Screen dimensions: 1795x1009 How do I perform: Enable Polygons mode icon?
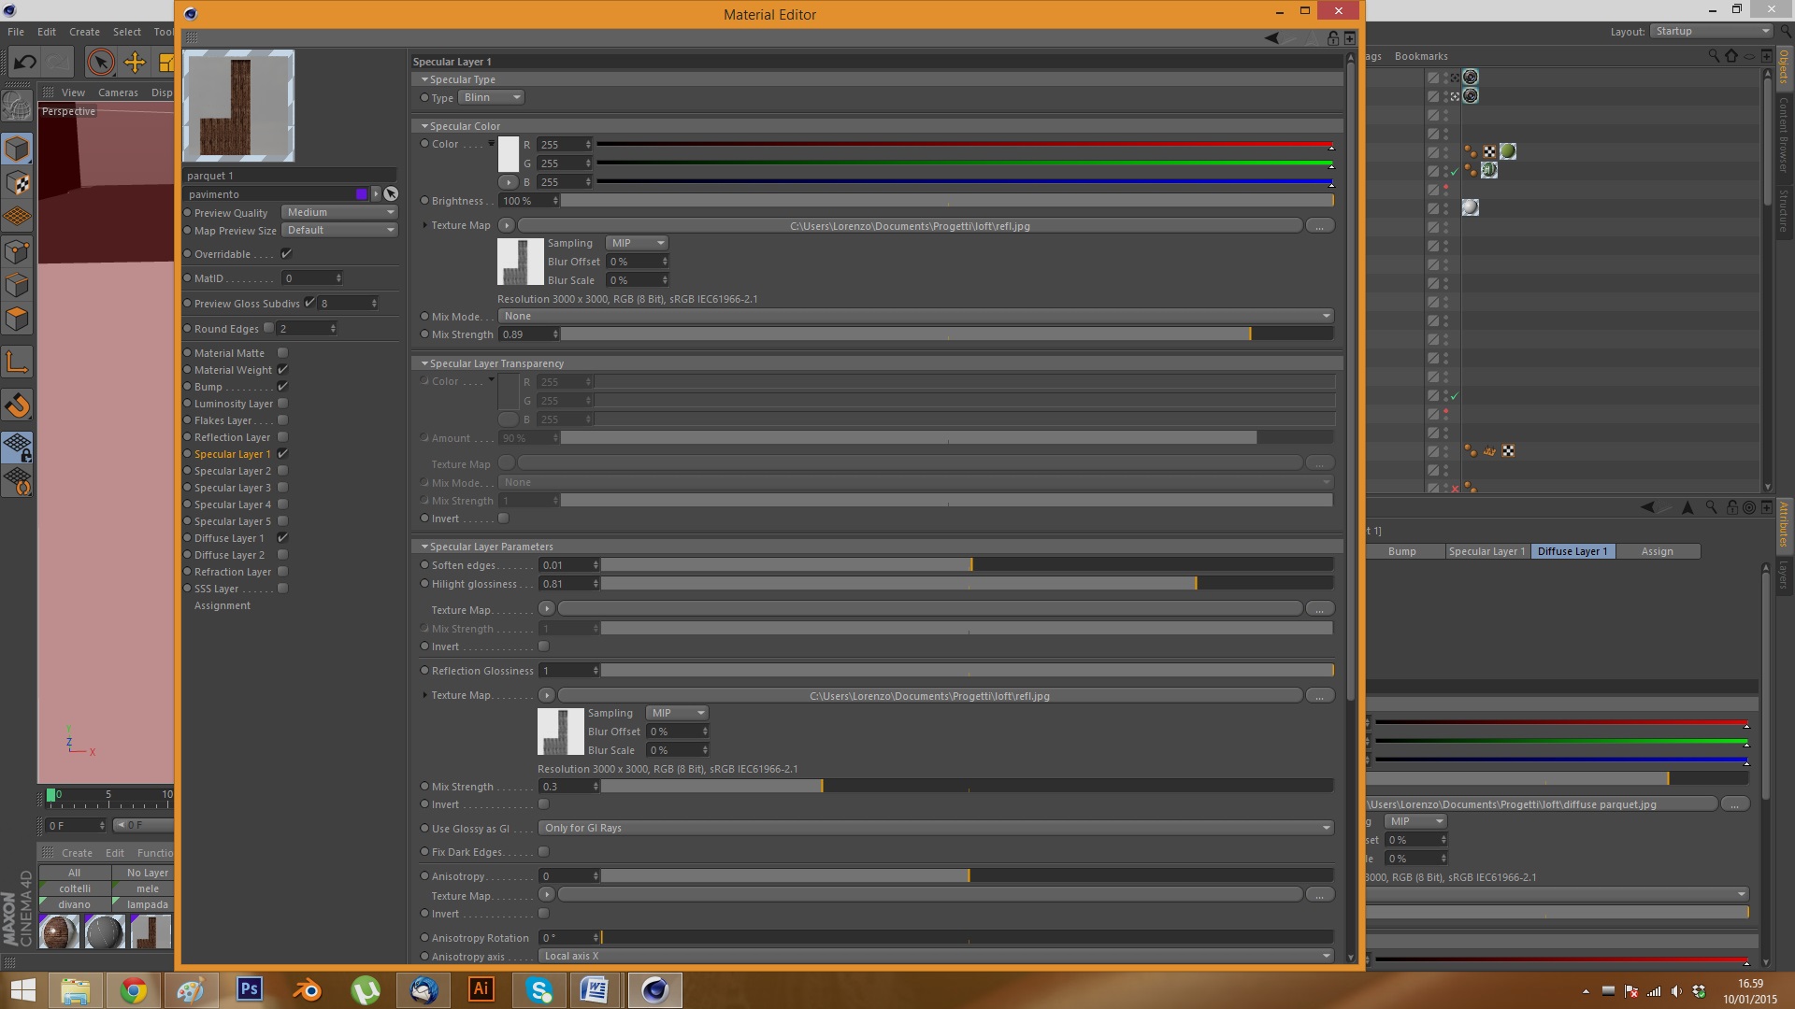pos(17,319)
